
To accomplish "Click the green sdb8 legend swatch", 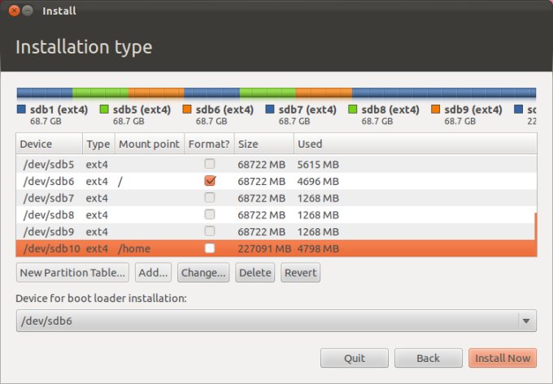I will point(353,109).
